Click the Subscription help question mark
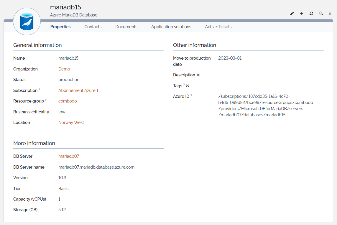 (x=39, y=90)
